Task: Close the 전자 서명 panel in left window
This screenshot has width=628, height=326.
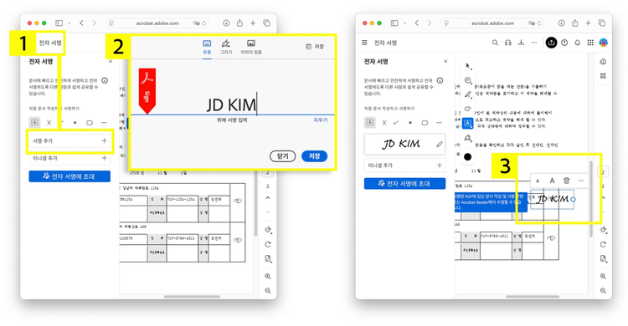Action: pyautogui.click(x=111, y=62)
